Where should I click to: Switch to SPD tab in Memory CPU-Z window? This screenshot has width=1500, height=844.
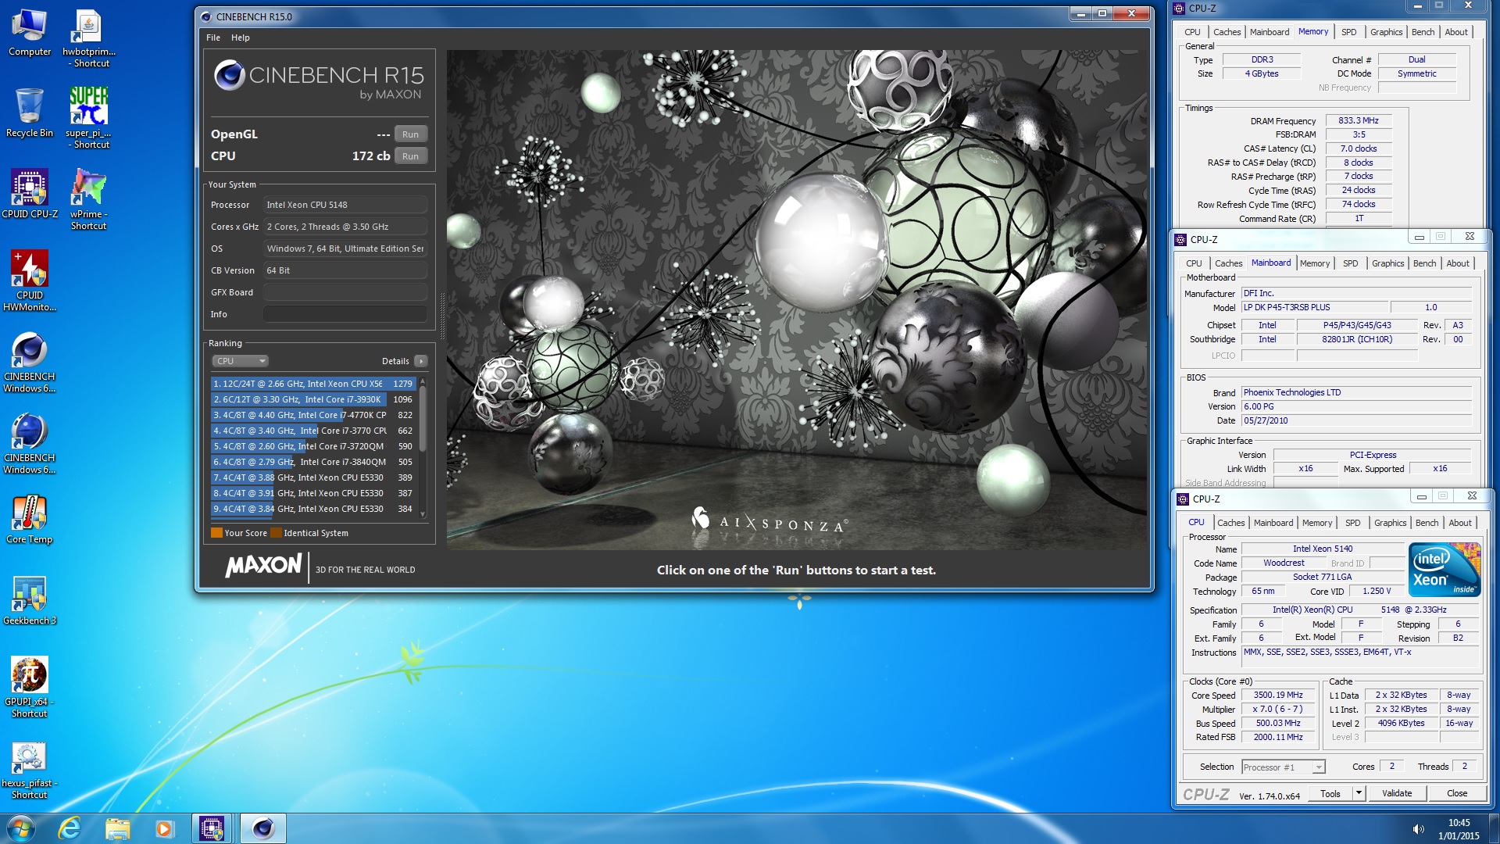point(1349,32)
